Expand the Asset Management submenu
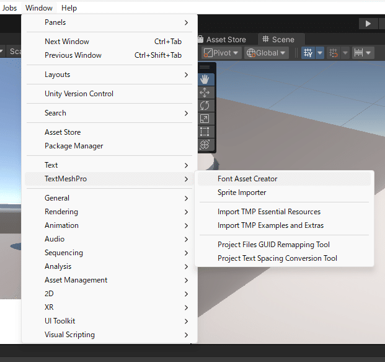 tap(109, 280)
